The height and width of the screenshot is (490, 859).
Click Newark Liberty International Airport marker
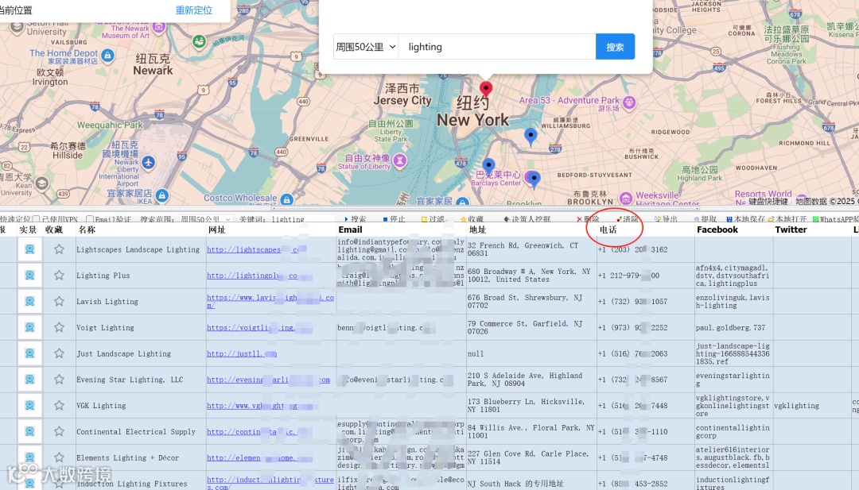pos(149,163)
